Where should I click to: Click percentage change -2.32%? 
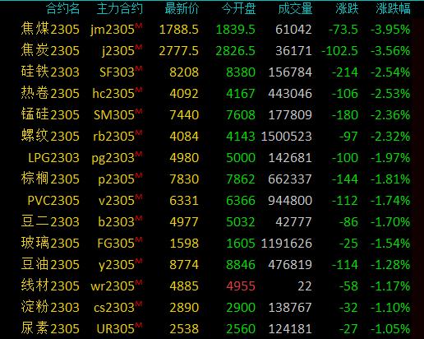[x=390, y=137]
